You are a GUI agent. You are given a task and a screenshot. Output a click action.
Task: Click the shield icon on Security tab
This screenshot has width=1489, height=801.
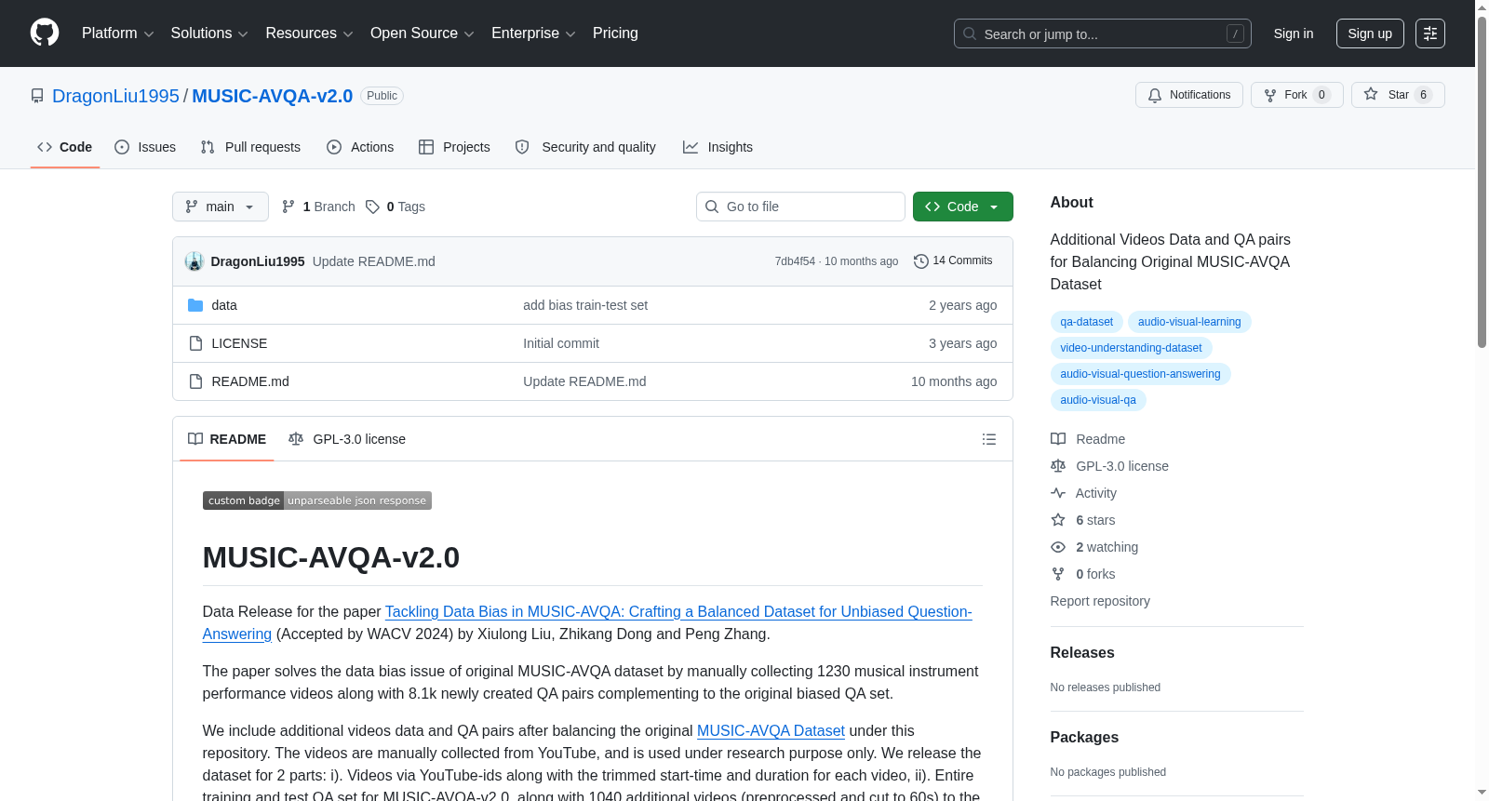point(522,147)
